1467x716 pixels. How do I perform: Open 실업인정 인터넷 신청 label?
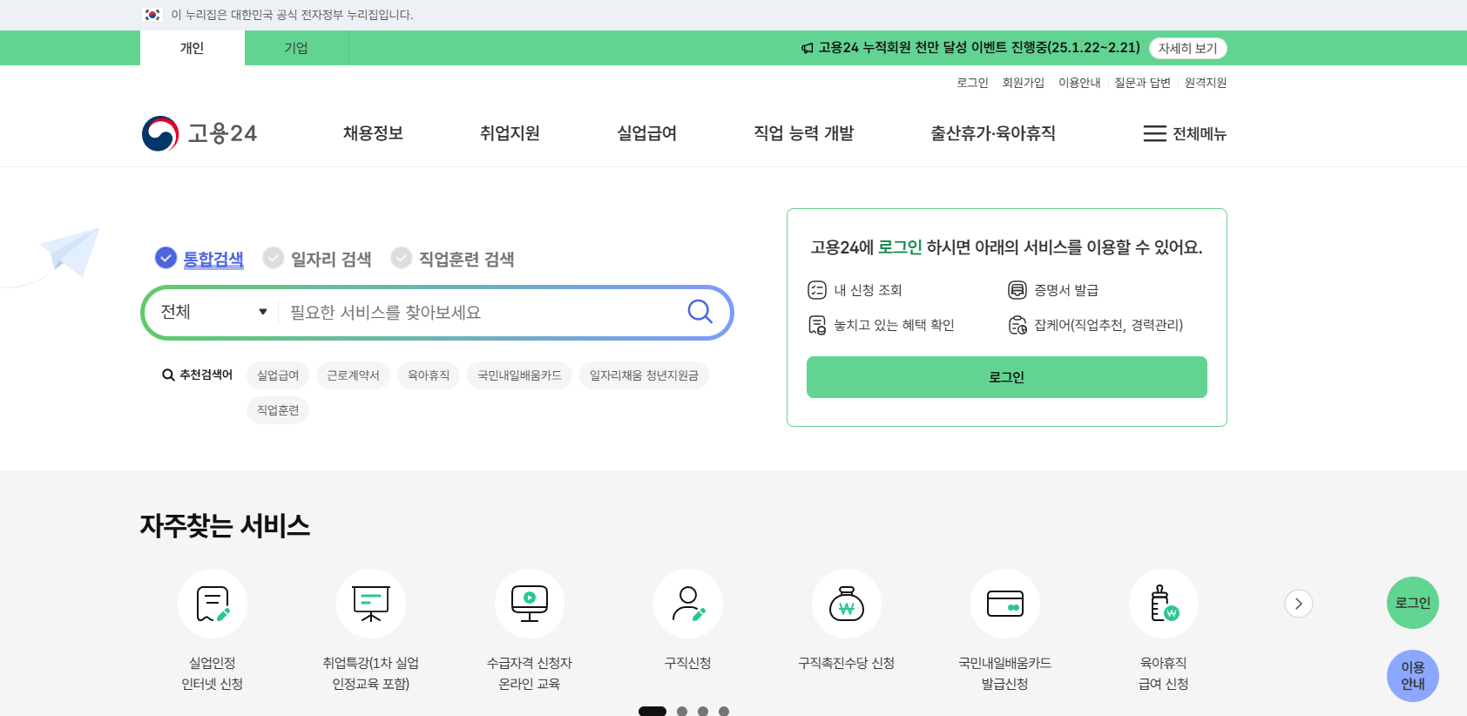point(213,673)
